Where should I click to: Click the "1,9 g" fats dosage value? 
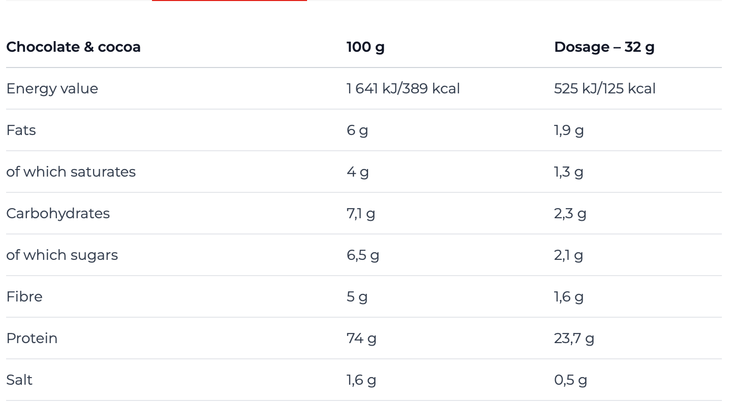tap(569, 130)
